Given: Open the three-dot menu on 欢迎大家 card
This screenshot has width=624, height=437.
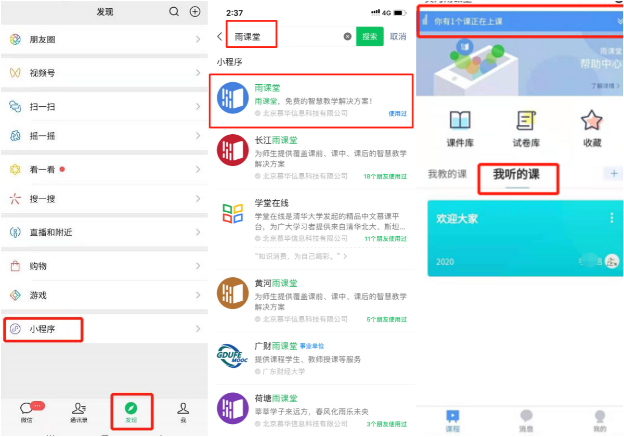Looking at the screenshot, I should [x=612, y=218].
